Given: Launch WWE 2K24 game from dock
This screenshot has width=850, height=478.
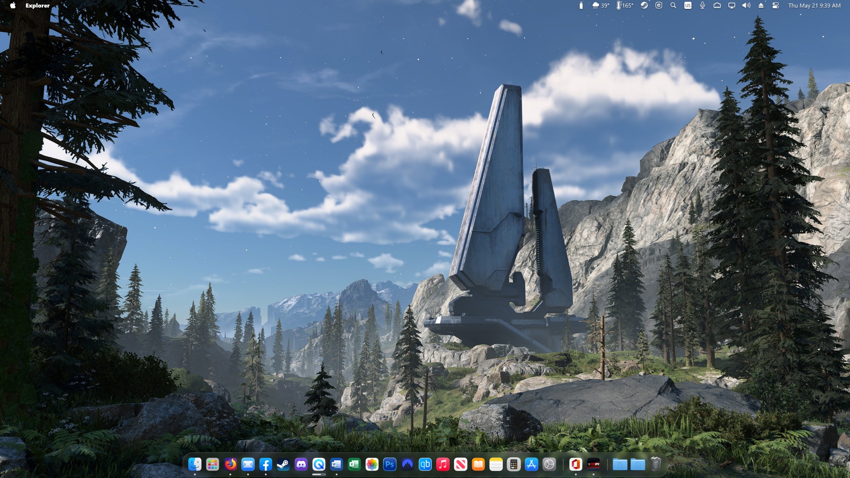Looking at the screenshot, I should coord(594,464).
